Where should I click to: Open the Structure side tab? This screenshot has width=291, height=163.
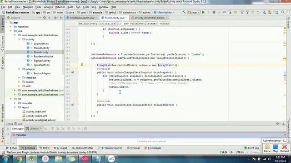pos(2,44)
